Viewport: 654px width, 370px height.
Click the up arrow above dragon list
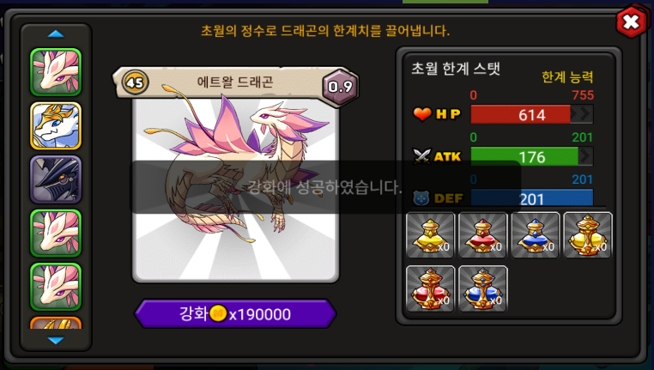click(x=56, y=34)
